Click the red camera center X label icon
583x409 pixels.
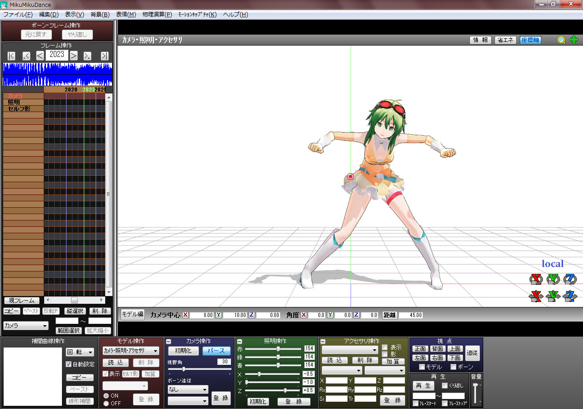[185, 315]
